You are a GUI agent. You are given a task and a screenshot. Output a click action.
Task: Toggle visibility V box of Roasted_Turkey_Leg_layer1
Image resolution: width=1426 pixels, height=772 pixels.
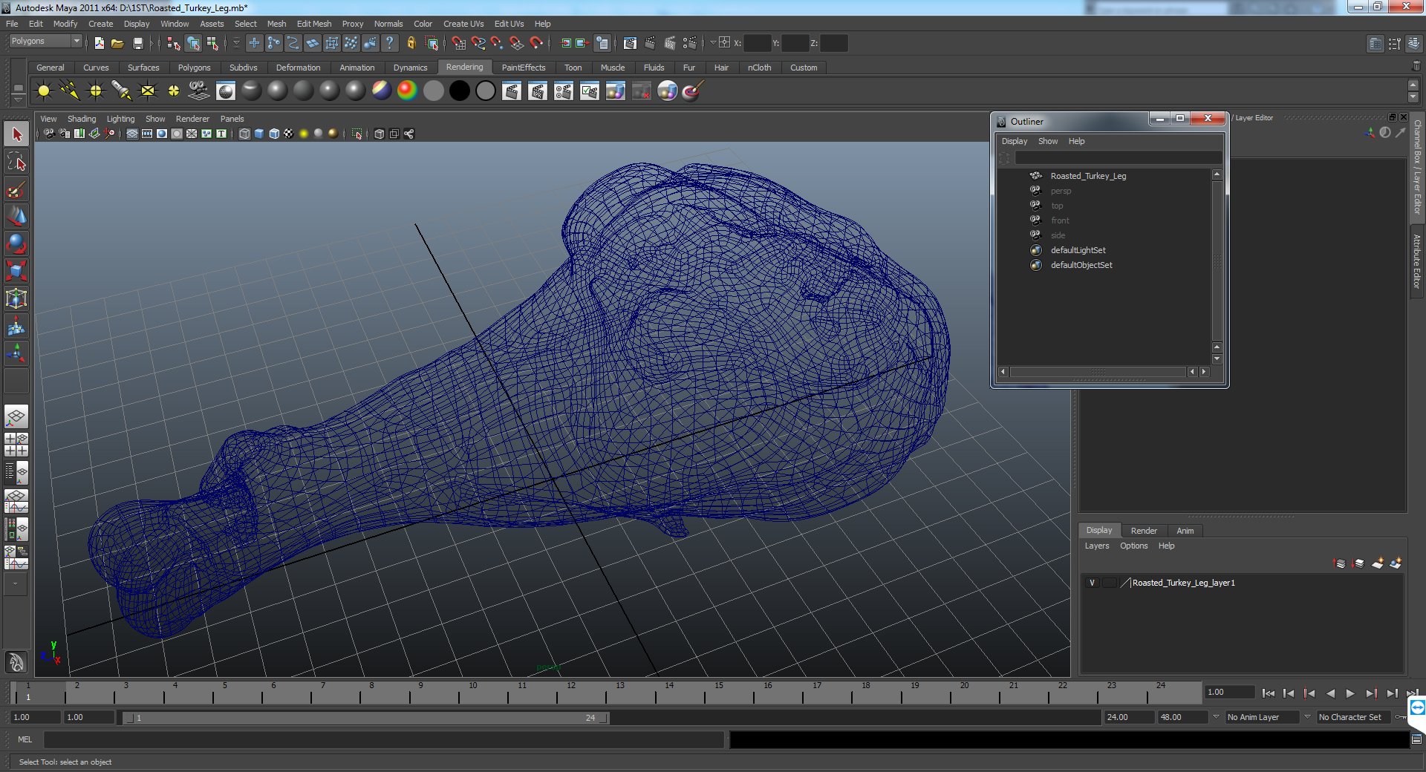click(1092, 583)
